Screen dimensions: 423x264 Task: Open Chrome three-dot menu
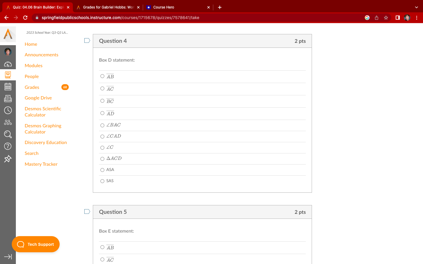417,18
